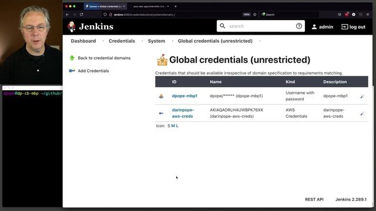Viewport: 376px width, 211px height.
Task: Click the pocket icon in browser toolbar
Action: point(340,14)
